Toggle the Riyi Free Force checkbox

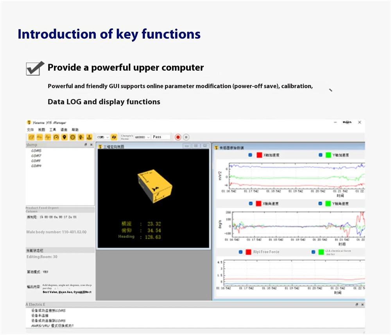(240, 252)
